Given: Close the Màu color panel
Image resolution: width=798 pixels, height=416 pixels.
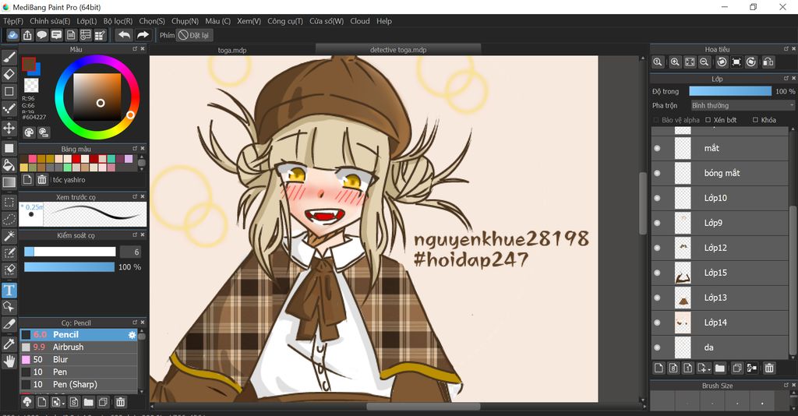Looking at the screenshot, I should pos(143,49).
